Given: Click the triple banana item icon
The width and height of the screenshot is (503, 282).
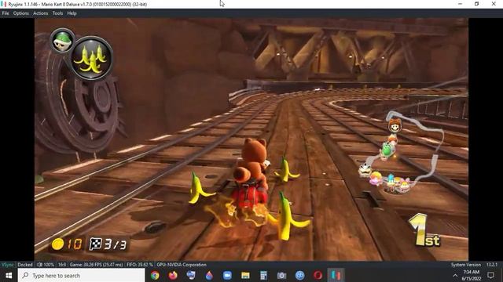Looking at the screenshot, I should pyautogui.click(x=92, y=59).
